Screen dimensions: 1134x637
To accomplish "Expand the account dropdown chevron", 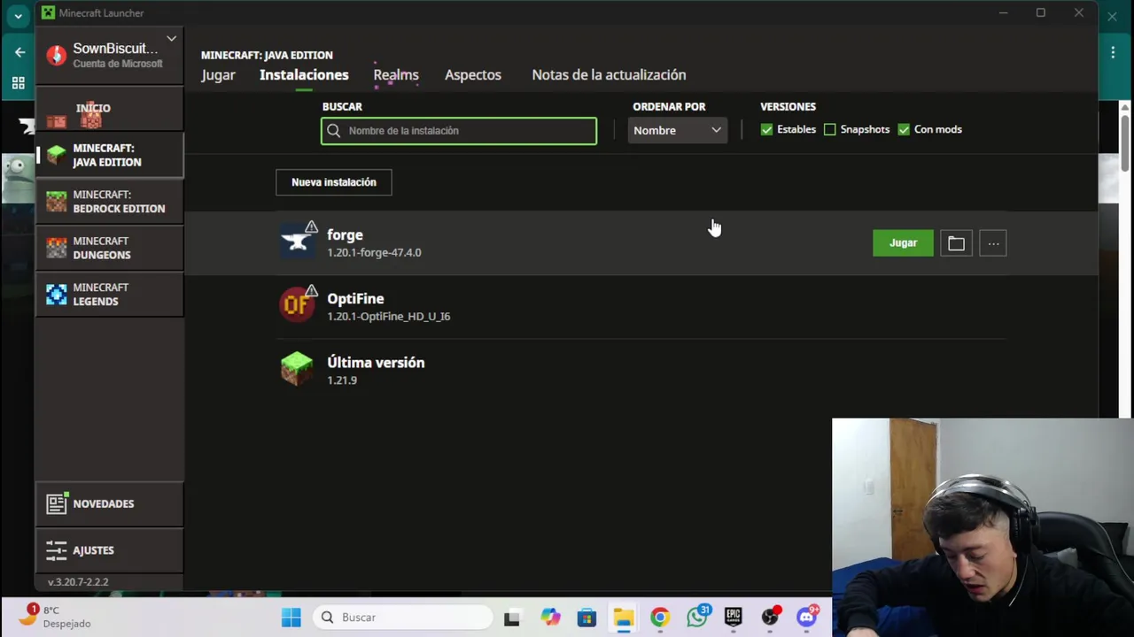I will coord(171,39).
